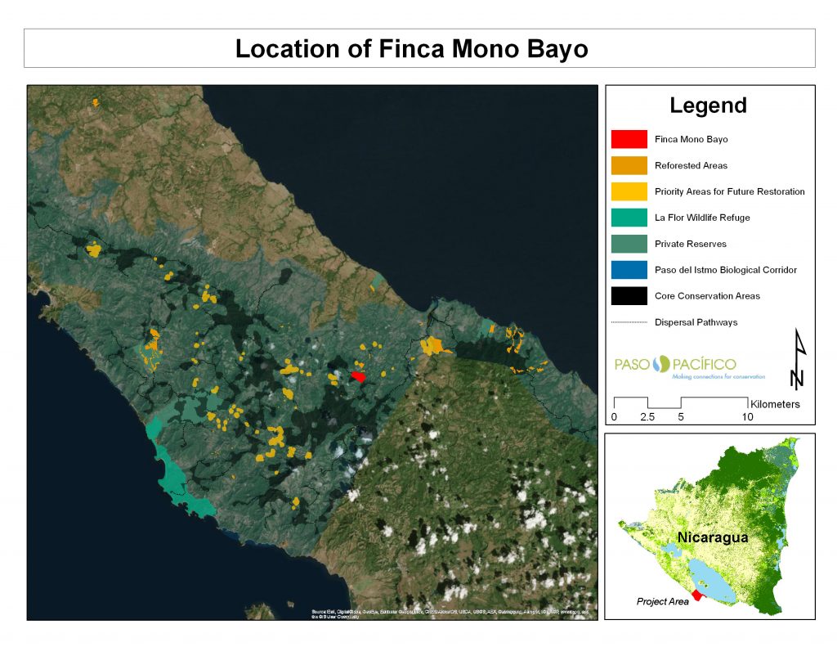Click the '2.5' scale bar value
The image size is (837, 647).
(x=647, y=417)
